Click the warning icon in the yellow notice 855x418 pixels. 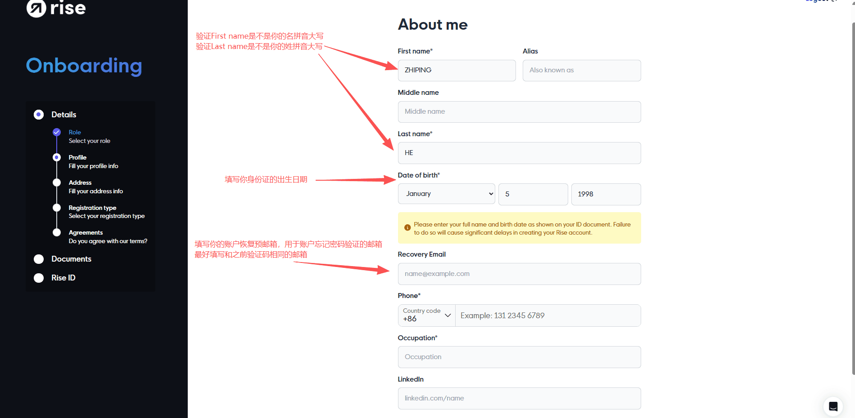407,228
